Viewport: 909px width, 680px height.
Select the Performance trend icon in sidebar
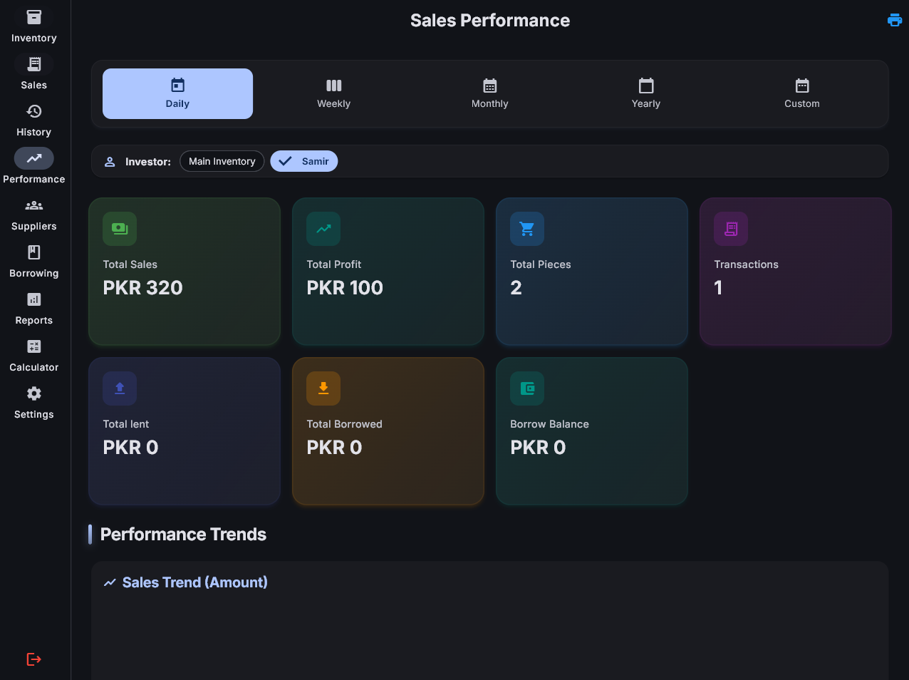click(34, 158)
